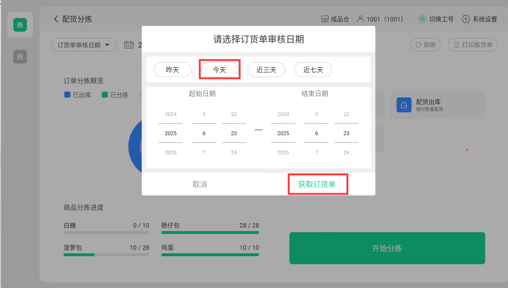Pick start year 2024 in the wheel
This screenshot has height=288, width=508.
point(171,114)
